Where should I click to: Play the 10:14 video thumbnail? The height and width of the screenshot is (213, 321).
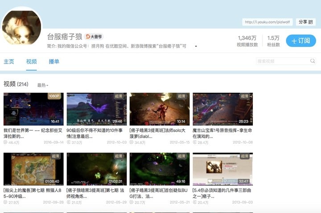[160, 109]
